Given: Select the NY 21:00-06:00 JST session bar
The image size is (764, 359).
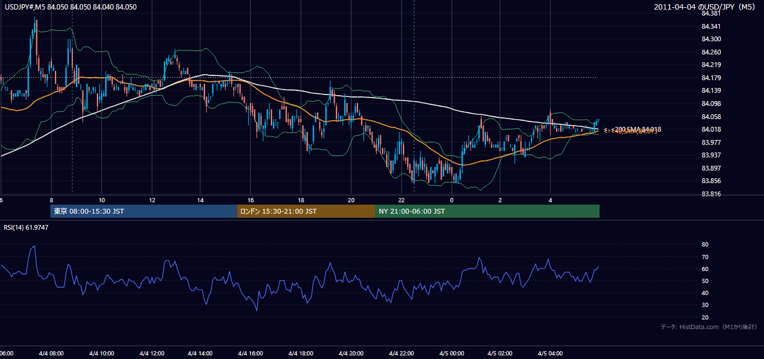Looking at the screenshot, I should tap(487, 211).
